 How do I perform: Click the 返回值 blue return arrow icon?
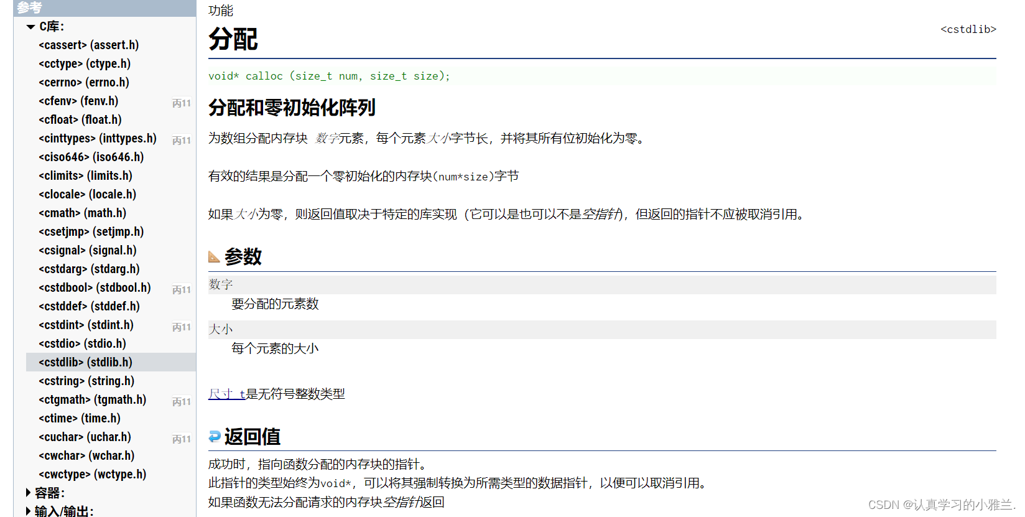point(215,436)
